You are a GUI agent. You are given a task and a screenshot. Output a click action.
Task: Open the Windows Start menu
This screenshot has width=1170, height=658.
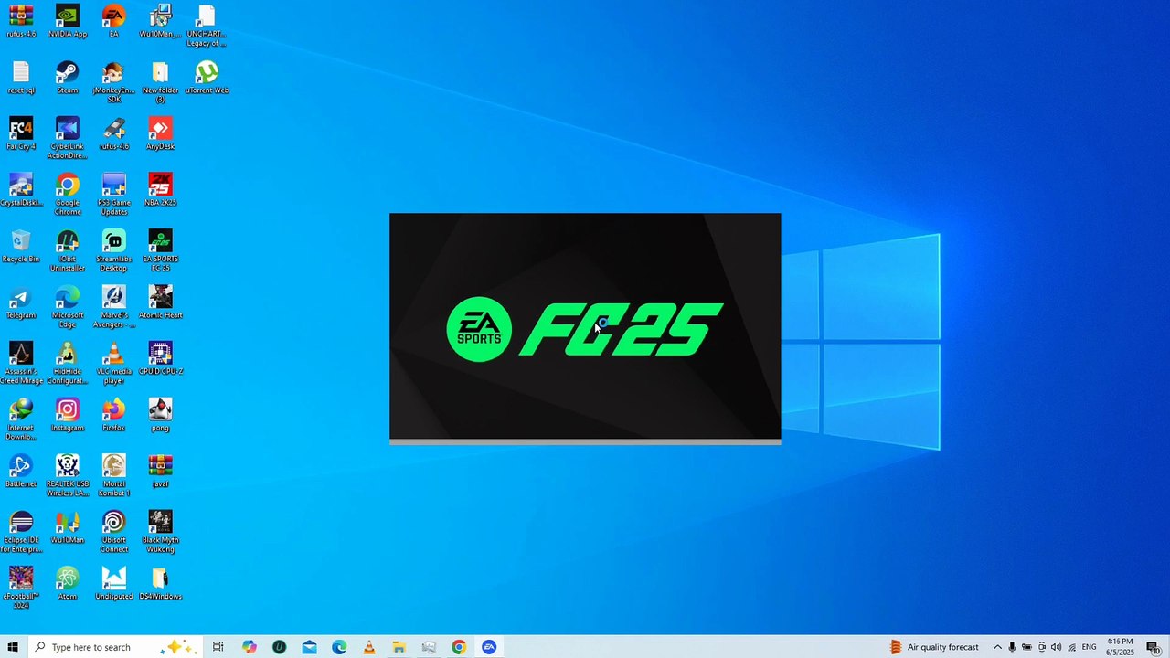coord(13,647)
